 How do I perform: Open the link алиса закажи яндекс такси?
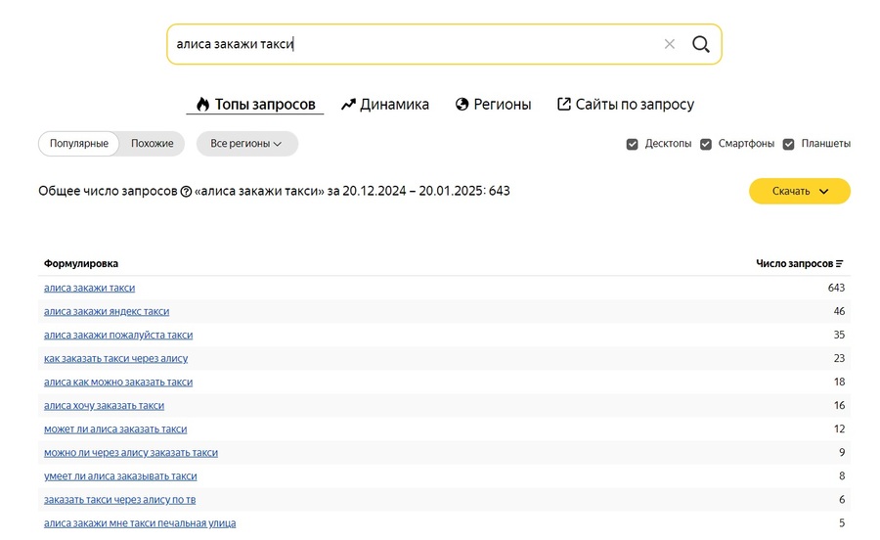coord(107,311)
